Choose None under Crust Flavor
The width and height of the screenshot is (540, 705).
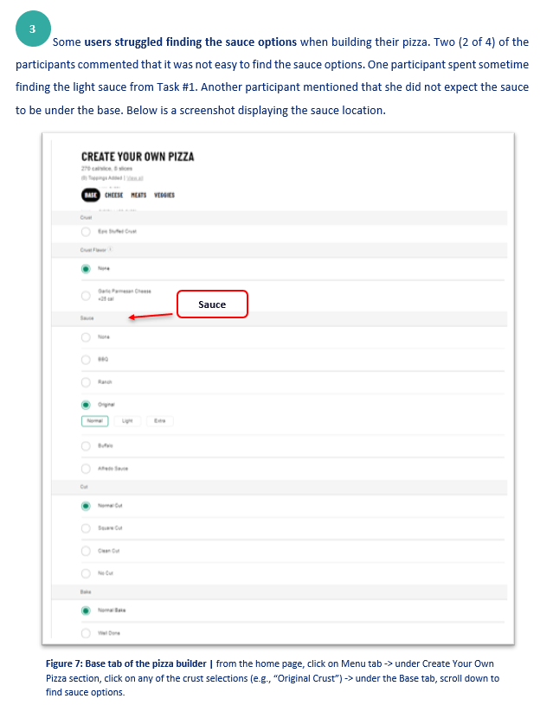click(x=86, y=268)
